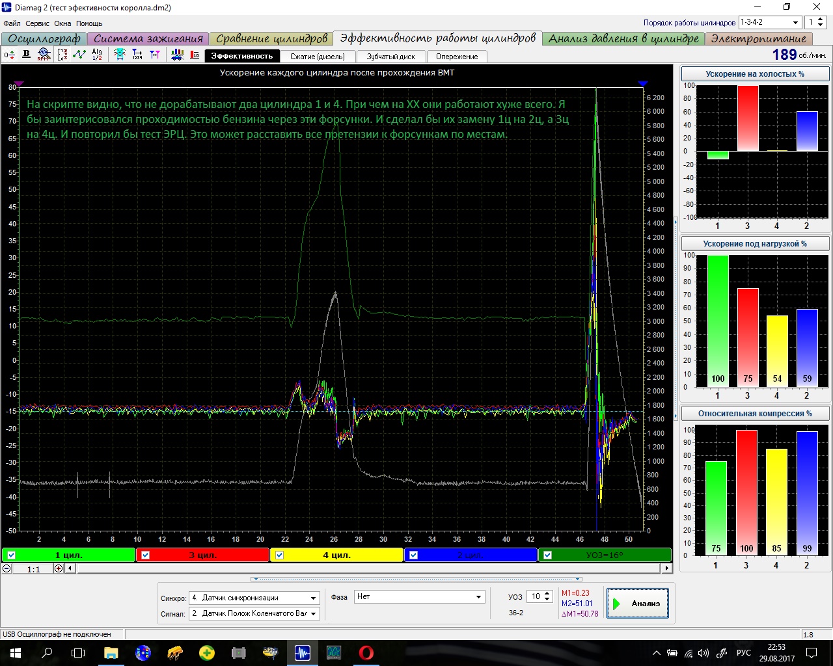The image size is (833, 666).
Task: Switch to the Электропитание tab
Action: tap(758, 39)
